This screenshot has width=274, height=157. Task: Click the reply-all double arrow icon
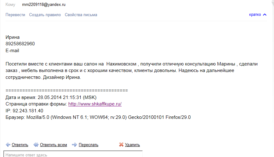tap(36, 145)
